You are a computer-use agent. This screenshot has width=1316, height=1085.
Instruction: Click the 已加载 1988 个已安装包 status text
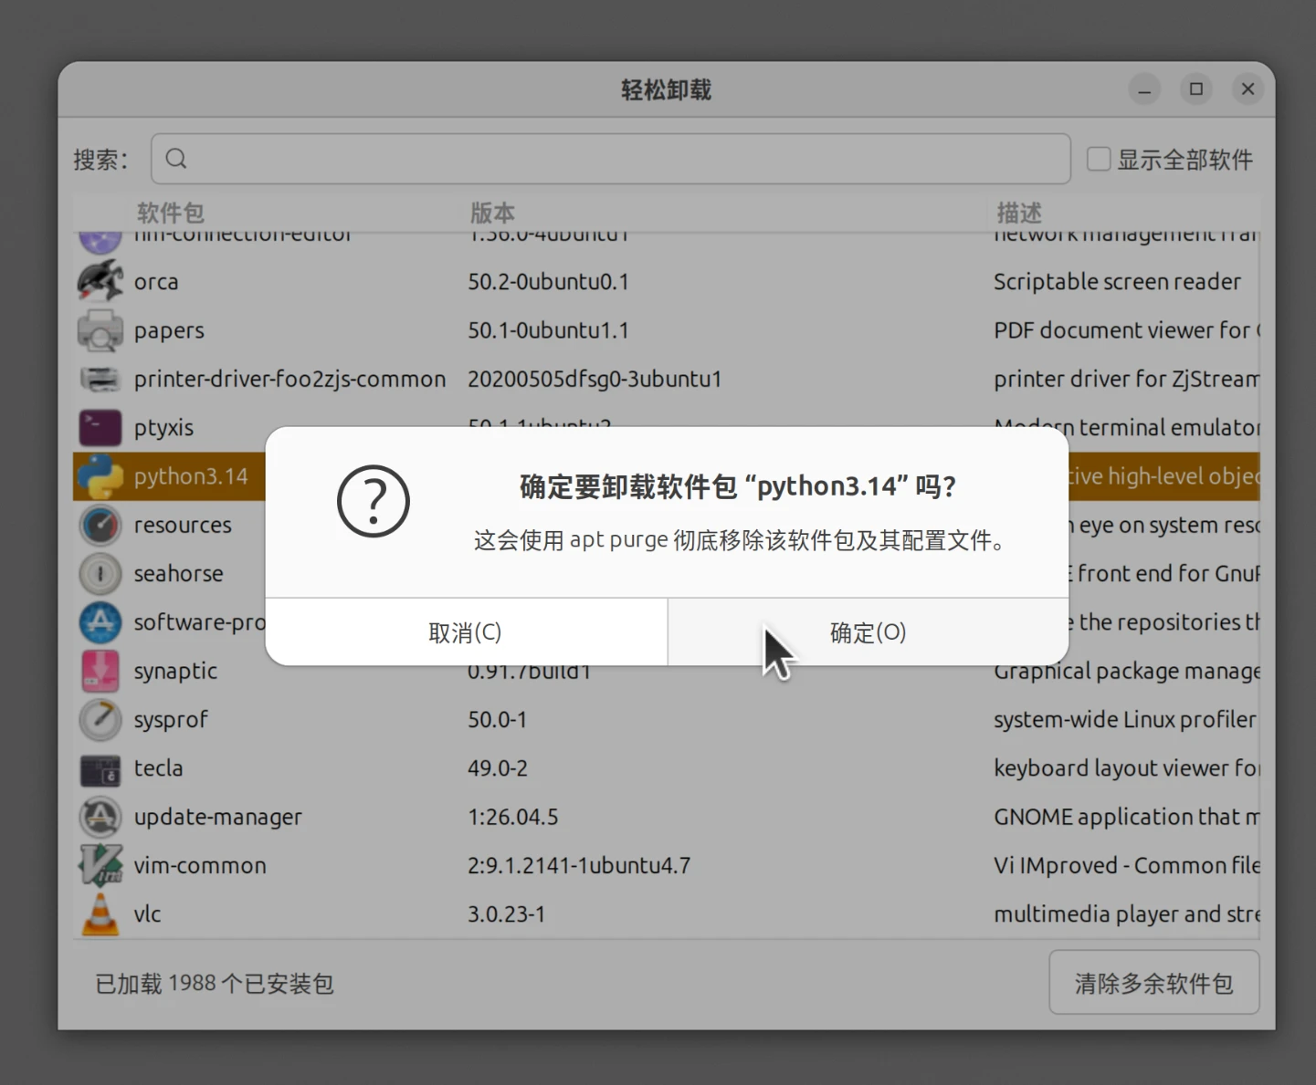click(x=215, y=984)
